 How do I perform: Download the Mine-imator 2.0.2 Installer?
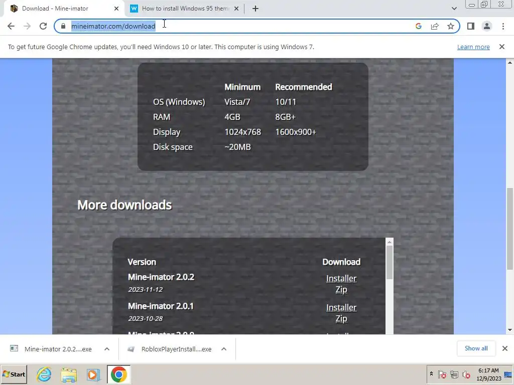(341, 278)
